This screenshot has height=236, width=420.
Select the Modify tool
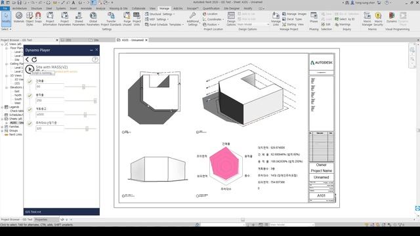coord(6,18)
